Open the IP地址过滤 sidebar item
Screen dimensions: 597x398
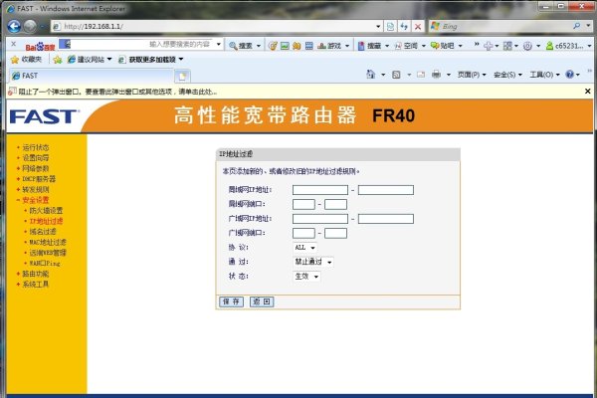46,221
